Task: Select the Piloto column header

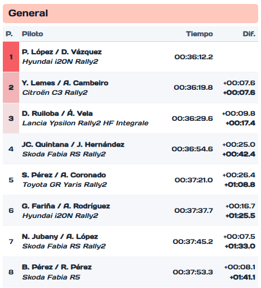Action: [33, 34]
